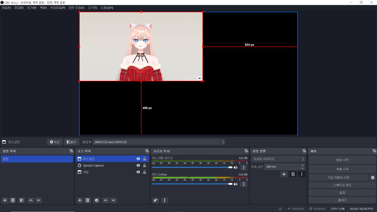Click the 끝내기 button
Image resolution: width=377 pixels, height=212 pixels.
pos(342,200)
